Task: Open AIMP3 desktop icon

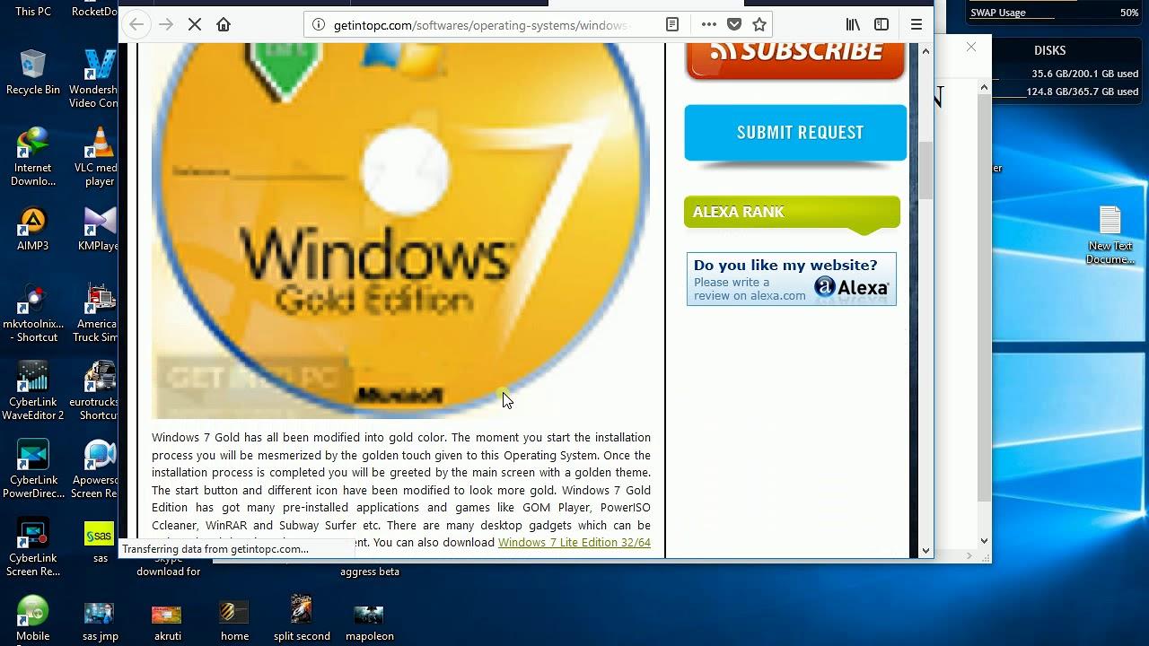Action: 33,229
